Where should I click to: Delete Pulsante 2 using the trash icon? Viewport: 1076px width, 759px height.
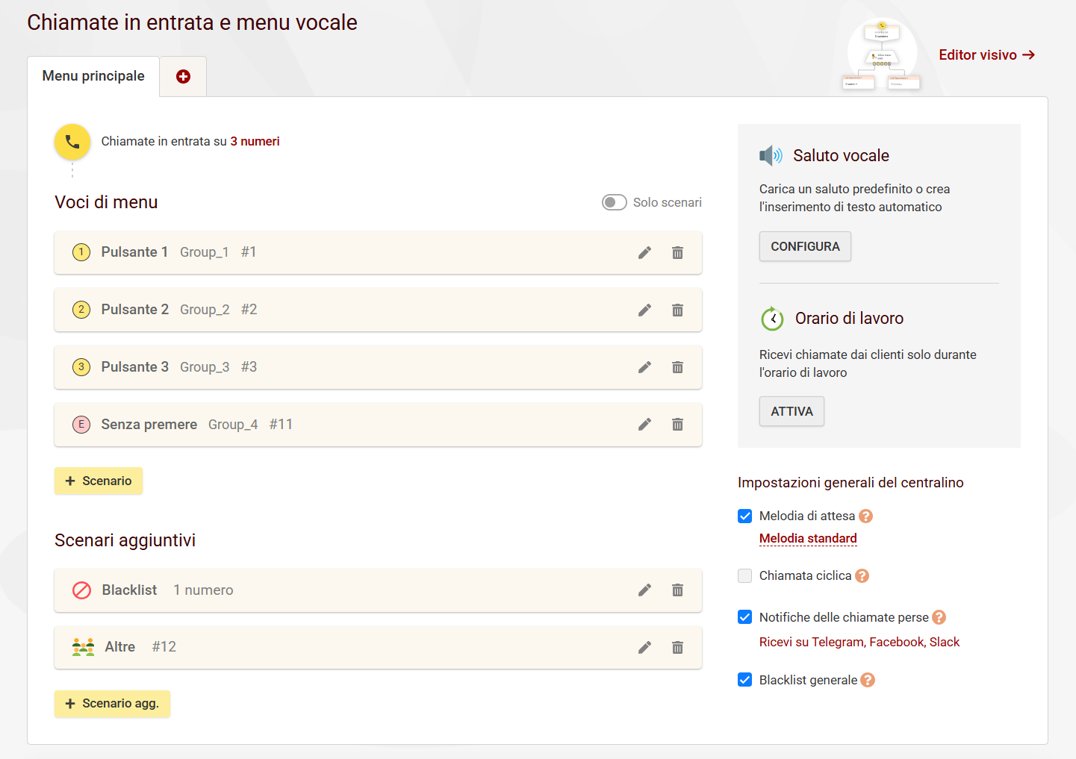(x=677, y=310)
